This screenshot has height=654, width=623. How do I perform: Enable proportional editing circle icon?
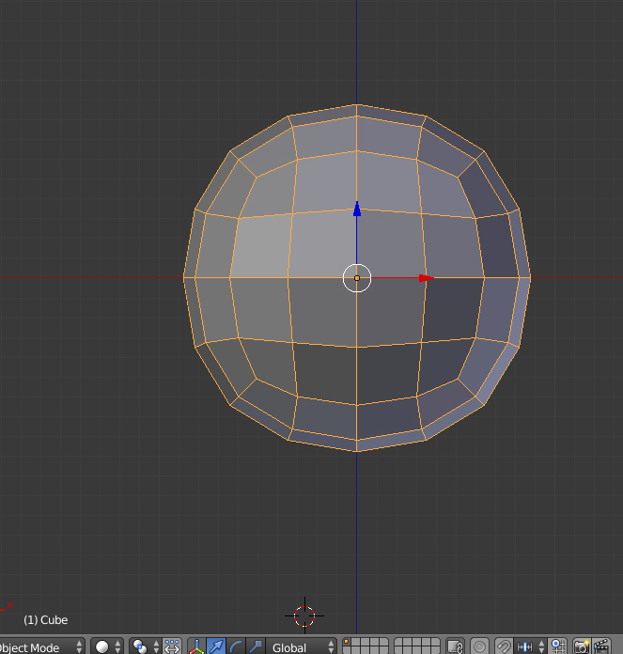[479, 646]
